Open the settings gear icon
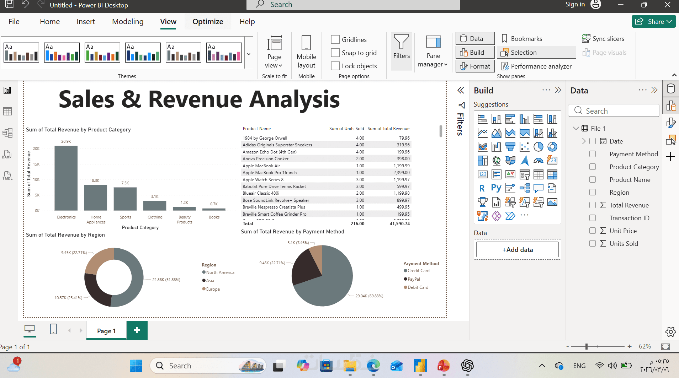The image size is (679, 378). point(670,332)
